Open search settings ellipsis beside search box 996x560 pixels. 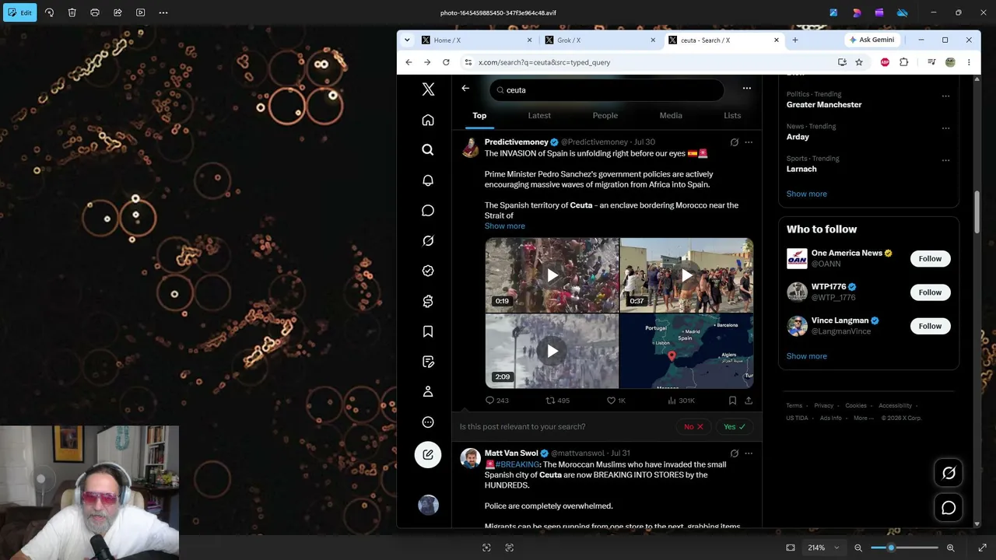(747, 89)
